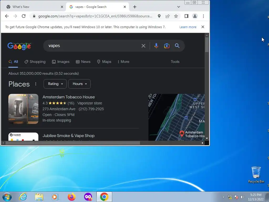View site information via lock icon
Viewport: 269px width, 202px height.
tap(34, 16)
